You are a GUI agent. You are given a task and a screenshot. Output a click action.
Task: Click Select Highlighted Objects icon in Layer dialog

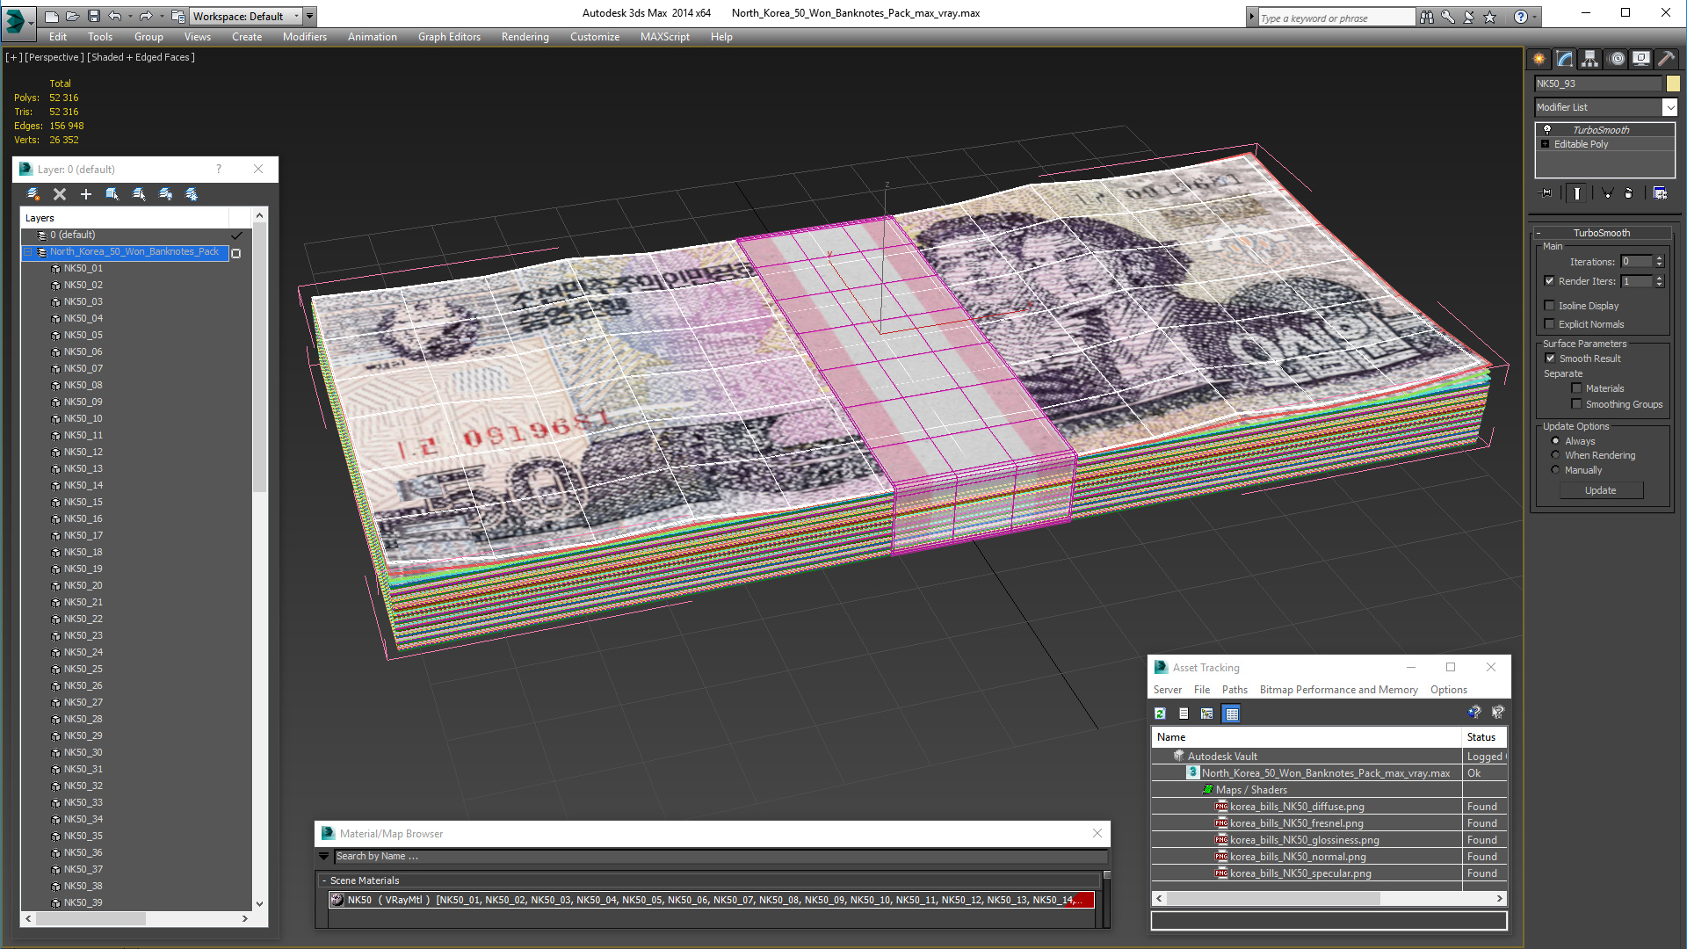coord(112,194)
